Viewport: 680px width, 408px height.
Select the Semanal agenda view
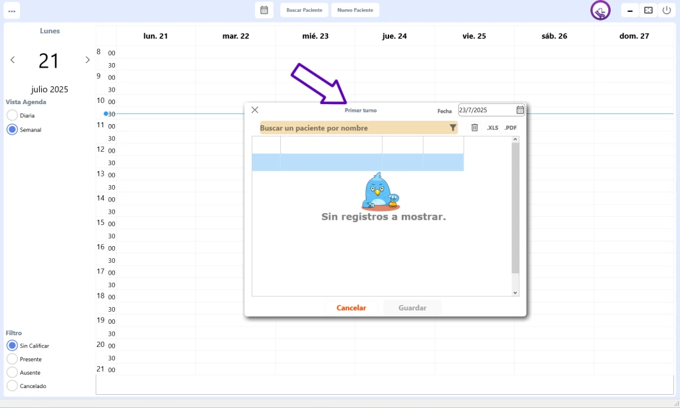[x=12, y=130]
